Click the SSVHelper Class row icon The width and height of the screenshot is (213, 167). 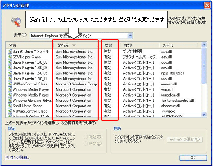(10, 57)
